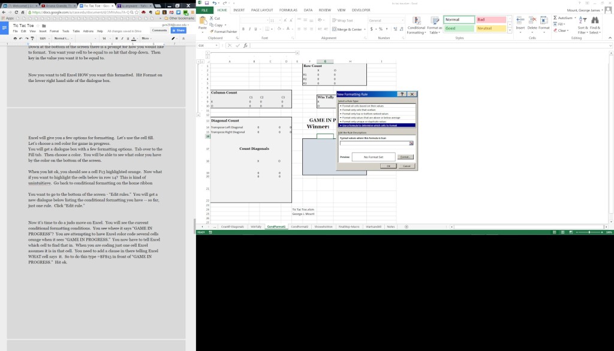This screenshot has width=614, height=351.
Task: Open the FORMULAS ribbon tab
Action: (x=288, y=10)
